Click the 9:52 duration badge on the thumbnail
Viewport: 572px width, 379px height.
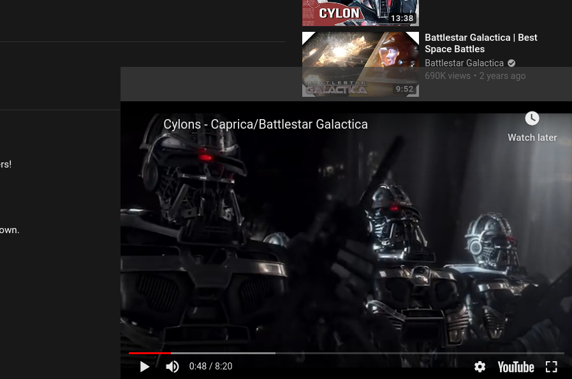(404, 89)
